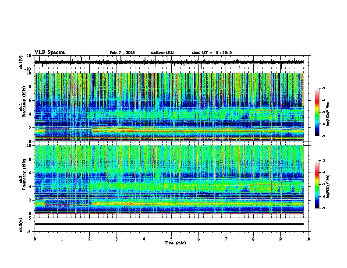Image resolution: width=347 pixels, height=268 pixels.
Task: Click the "10" tick on the time axis
Action: (308, 239)
